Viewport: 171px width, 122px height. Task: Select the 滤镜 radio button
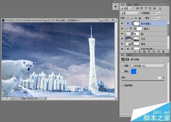coord(122,66)
